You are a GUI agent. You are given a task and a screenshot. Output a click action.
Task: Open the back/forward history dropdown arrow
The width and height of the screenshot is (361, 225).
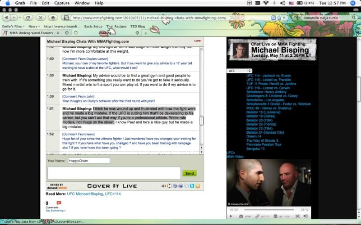pos(19,18)
